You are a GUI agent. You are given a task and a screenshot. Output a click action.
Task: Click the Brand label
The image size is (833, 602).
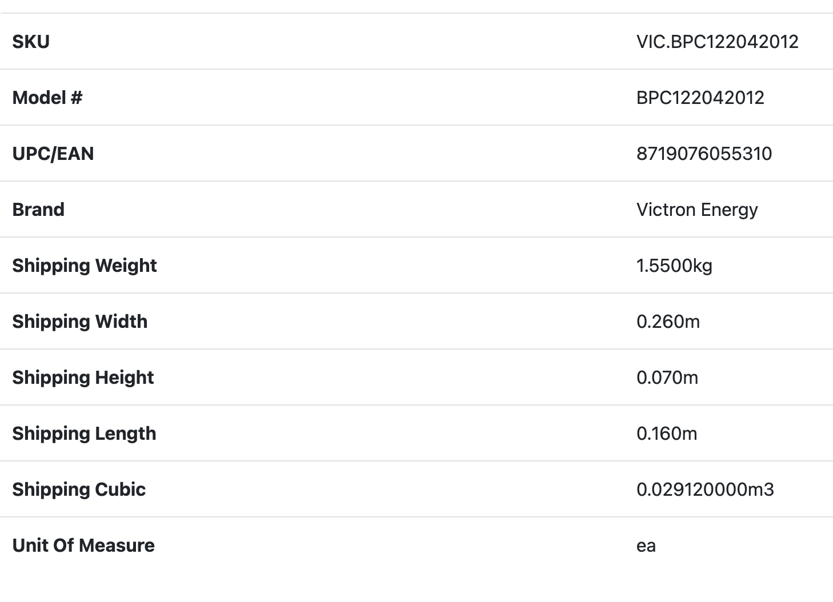point(38,210)
